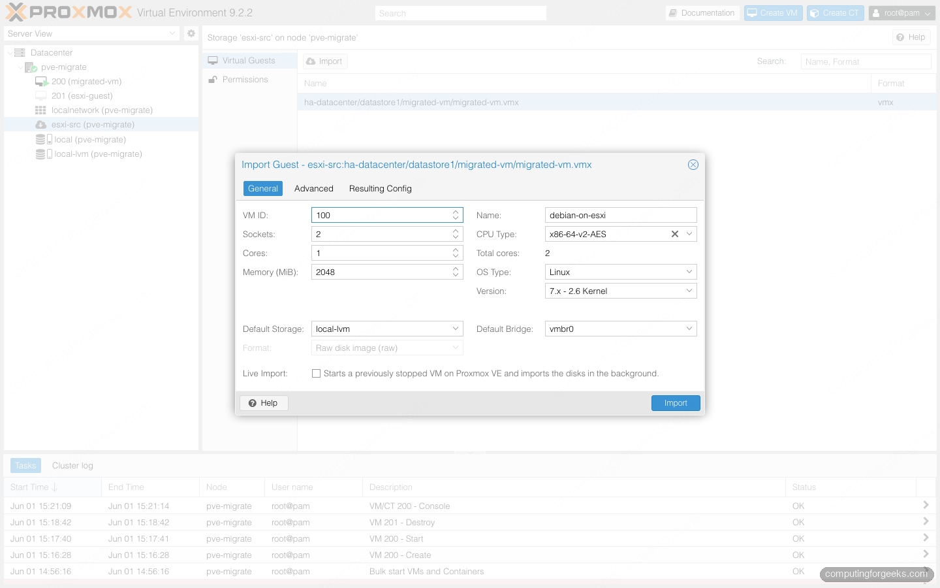Open the Cluster log tab

point(72,466)
